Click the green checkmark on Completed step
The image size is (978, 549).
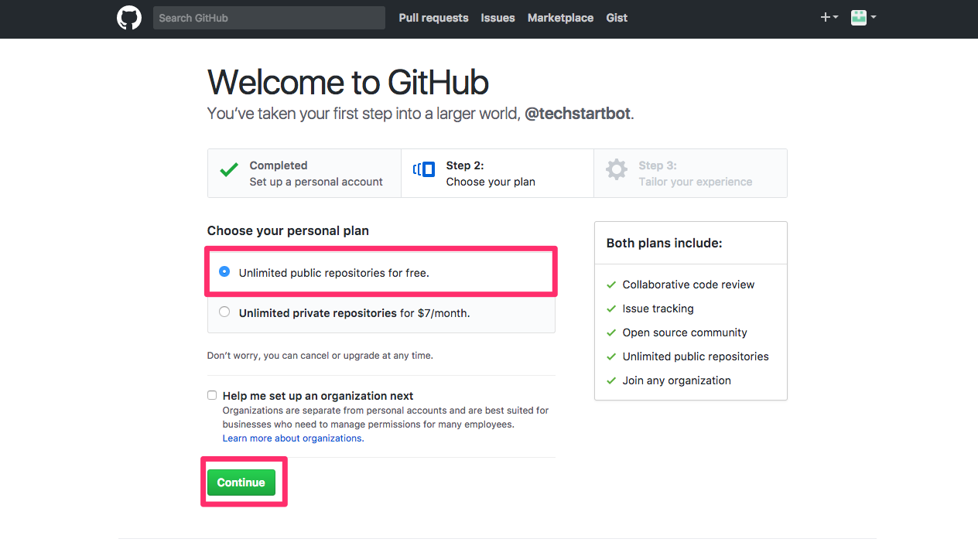pyautogui.click(x=228, y=168)
